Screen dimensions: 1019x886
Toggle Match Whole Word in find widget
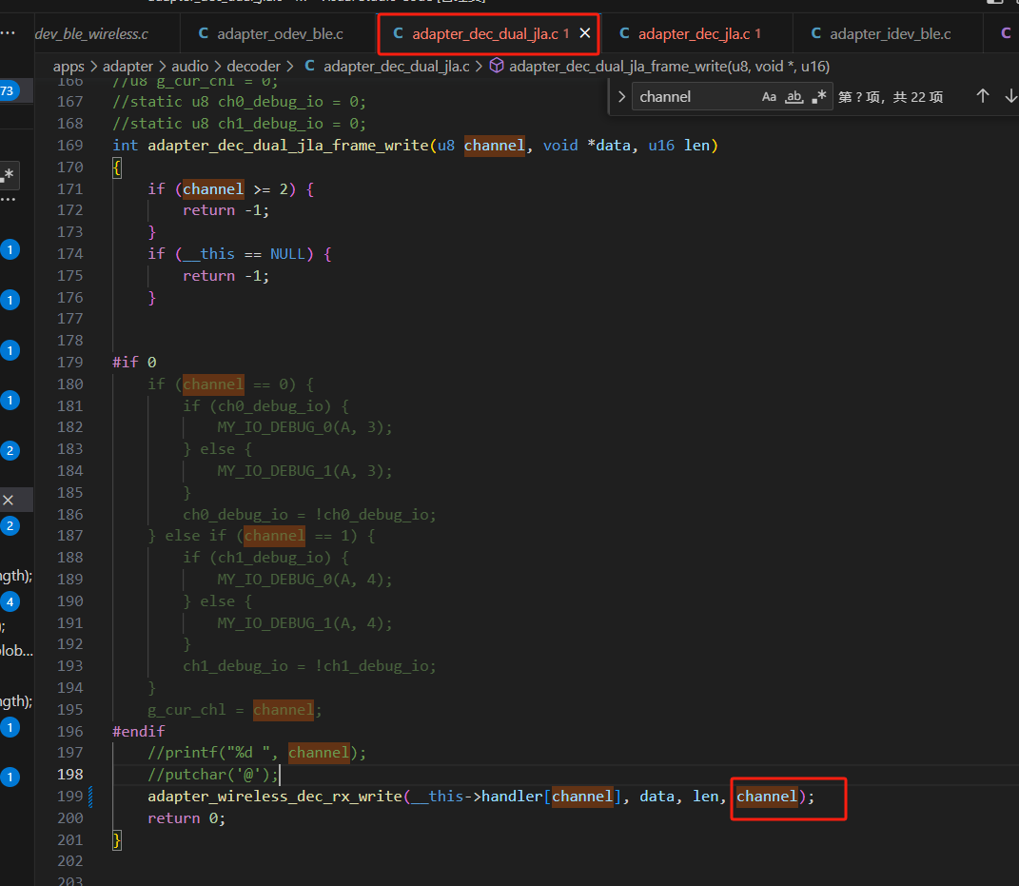pyautogui.click(x=794, y=97)
